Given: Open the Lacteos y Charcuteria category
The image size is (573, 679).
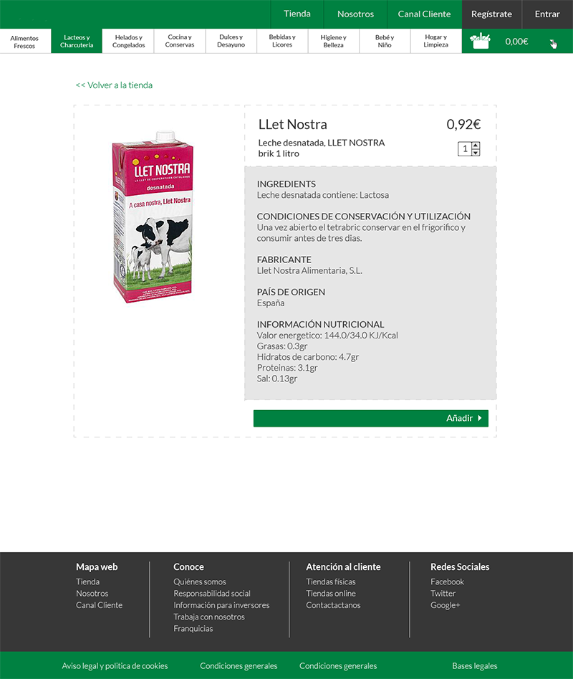Looking at the screenshot, I should (x=77, y=41).
